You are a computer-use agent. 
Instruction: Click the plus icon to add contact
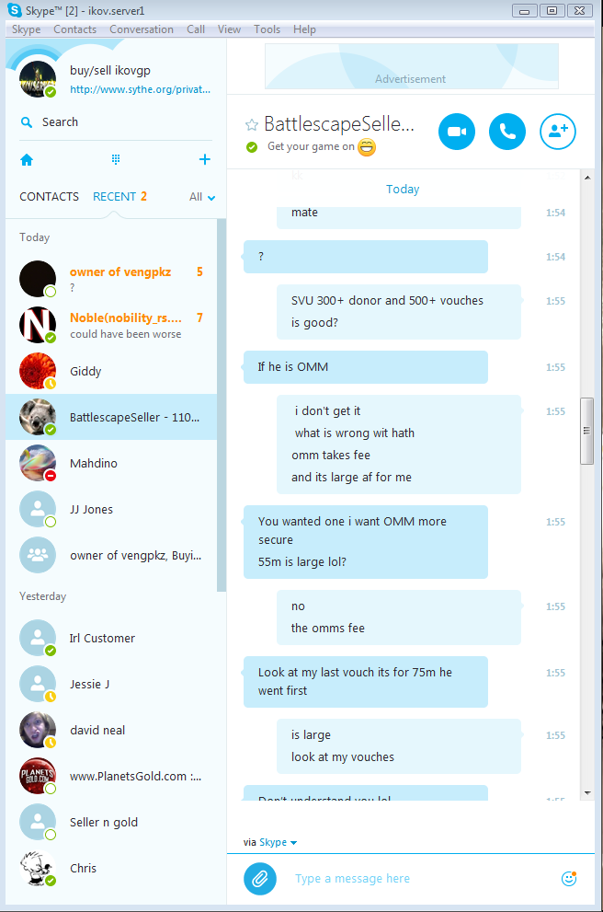pos(204,159)
